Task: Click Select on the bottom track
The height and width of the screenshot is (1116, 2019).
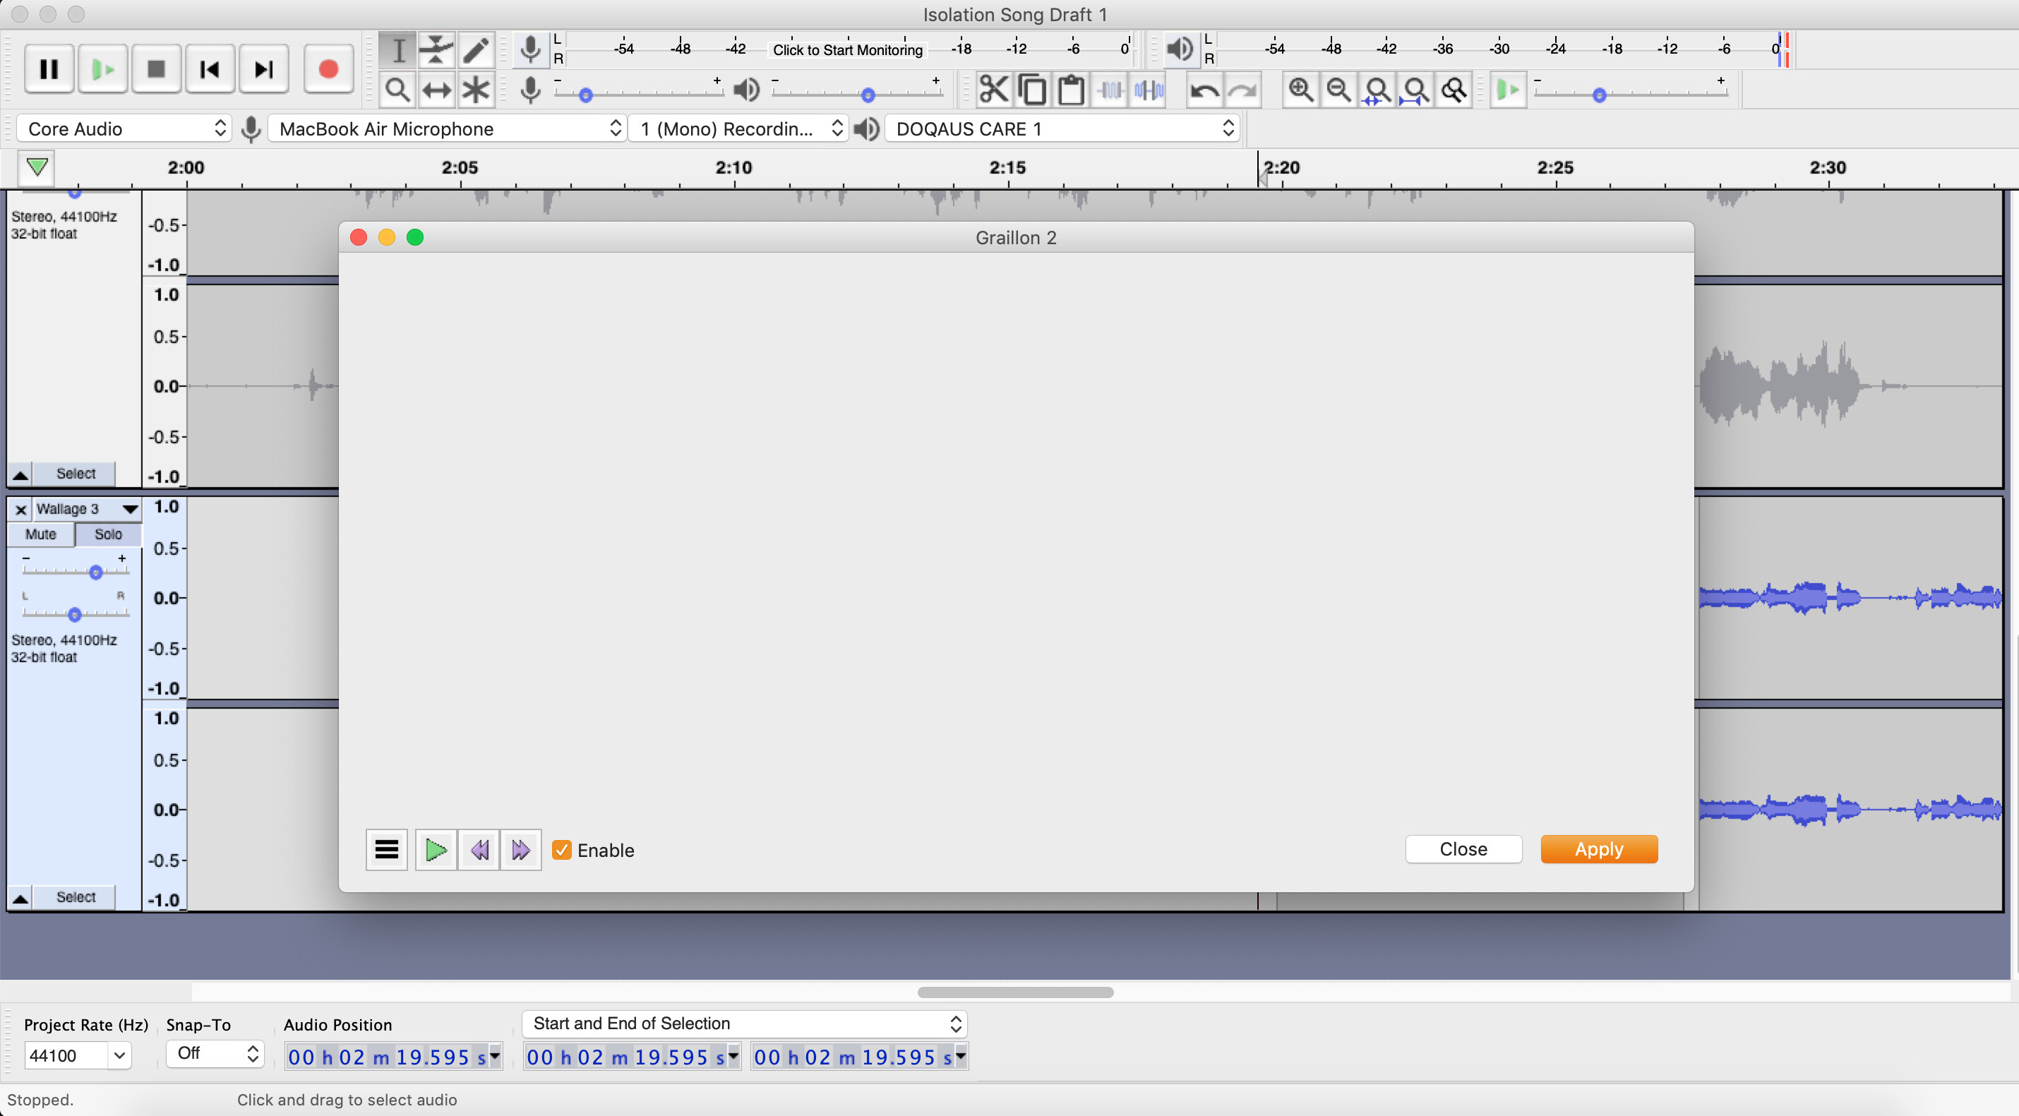Action: [x=74, y=896]
